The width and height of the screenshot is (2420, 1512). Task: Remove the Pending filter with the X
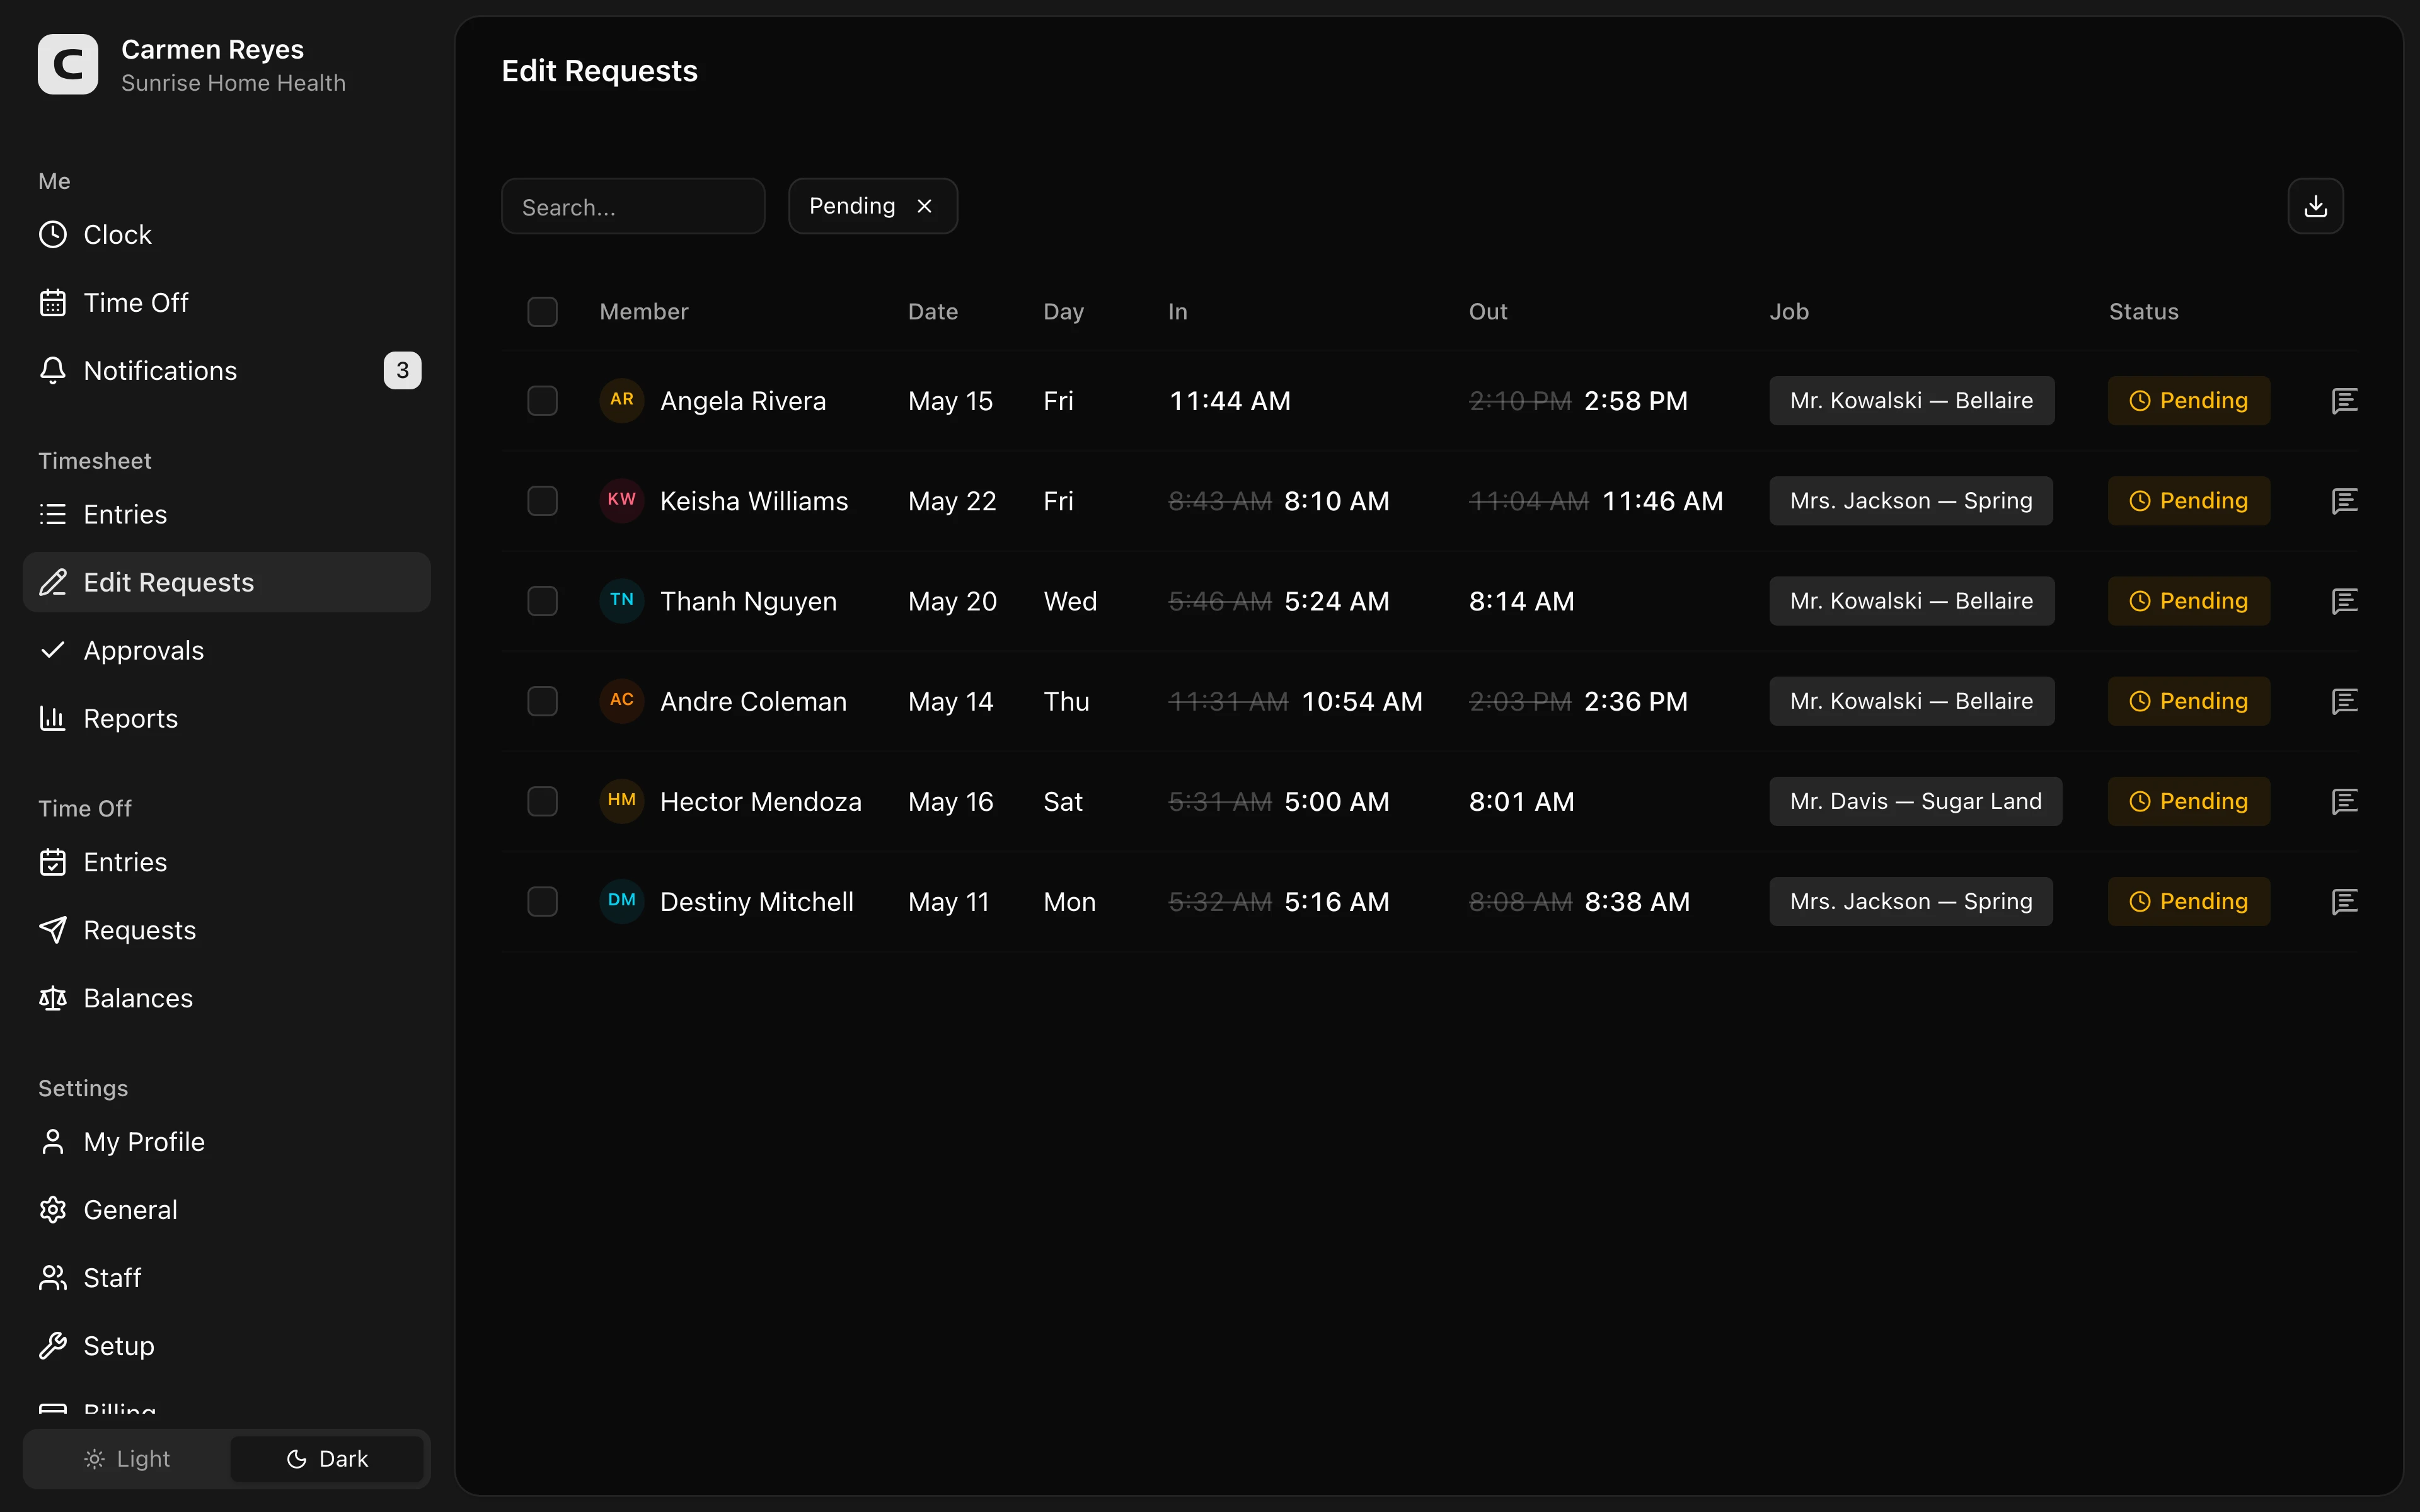point(924,206)
